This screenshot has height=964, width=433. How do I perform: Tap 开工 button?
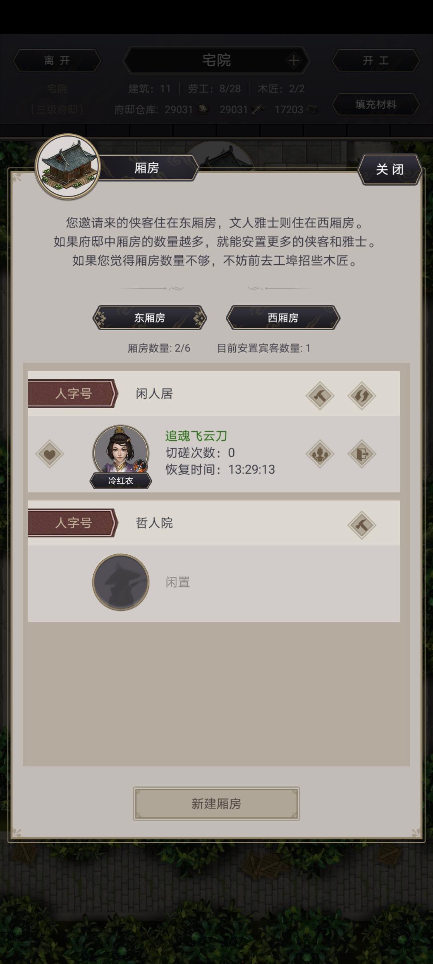click(376, 61)
